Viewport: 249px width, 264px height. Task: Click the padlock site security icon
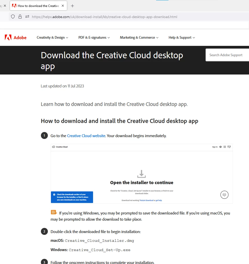pyautogui.click(x=20, y=17)
